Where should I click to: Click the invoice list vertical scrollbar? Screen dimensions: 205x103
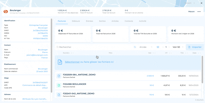click(x=202, y=69)
